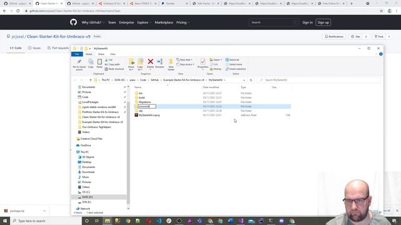Reload the browser page
The image size is (401, 225).
pyautogui.click(x=18, y=11)
